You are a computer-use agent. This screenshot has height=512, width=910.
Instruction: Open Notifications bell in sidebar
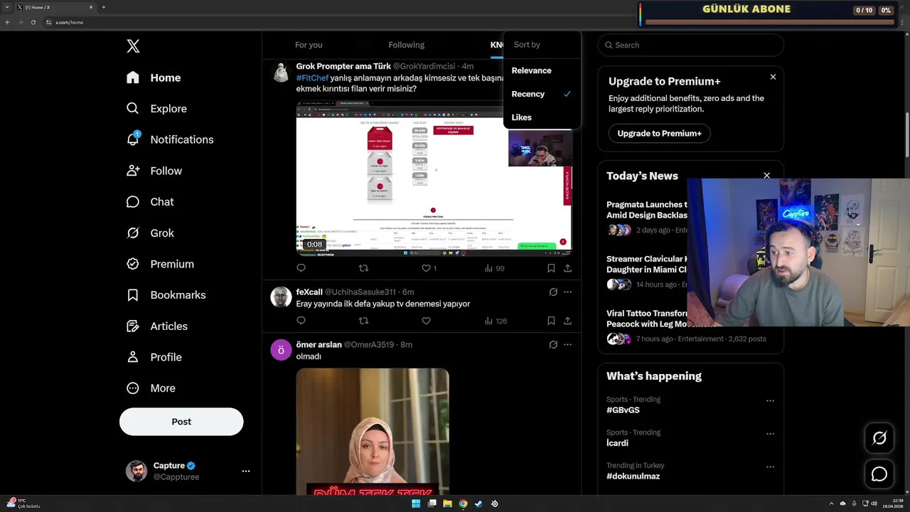[x=169, y=139]
